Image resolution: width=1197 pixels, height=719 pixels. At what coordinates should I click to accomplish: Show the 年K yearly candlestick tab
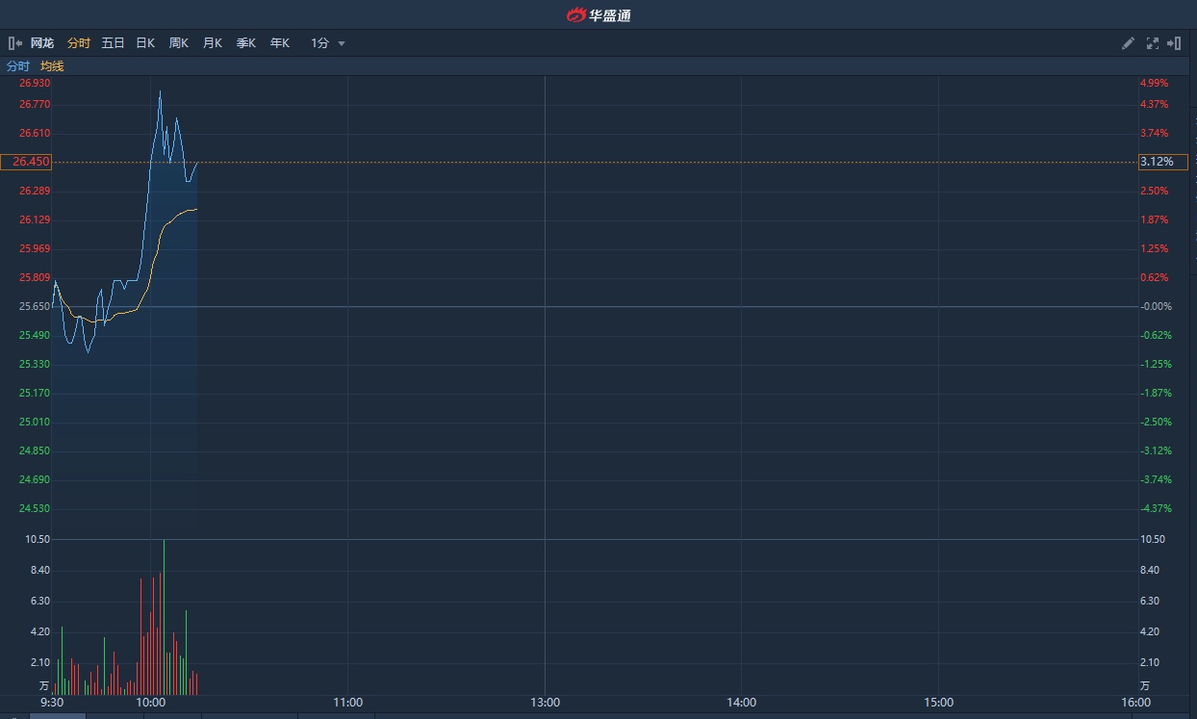click(x=280, y=43)
